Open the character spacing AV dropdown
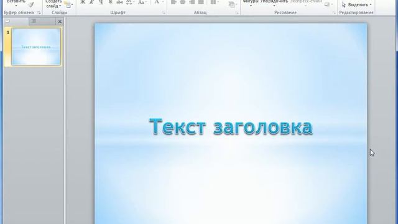398x224 pixels. click(x=130, y=2)
